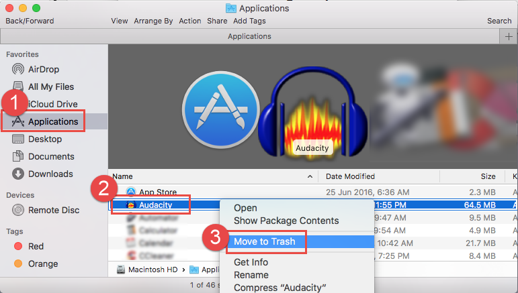The width and height of the screenshot is (518, 293).
Task: Click the Macintosh HD drive icon in path bar
Action: point(121,270)
